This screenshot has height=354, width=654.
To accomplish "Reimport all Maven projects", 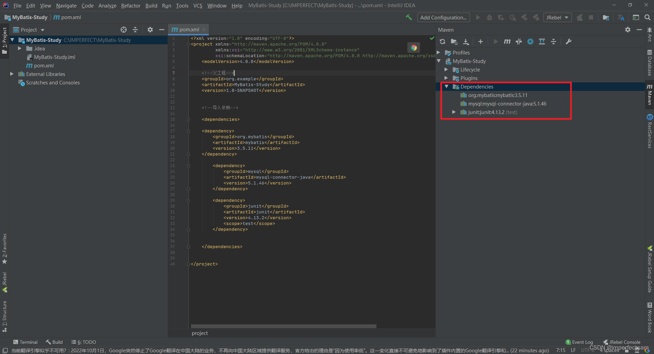I will (x=442, y=42).
